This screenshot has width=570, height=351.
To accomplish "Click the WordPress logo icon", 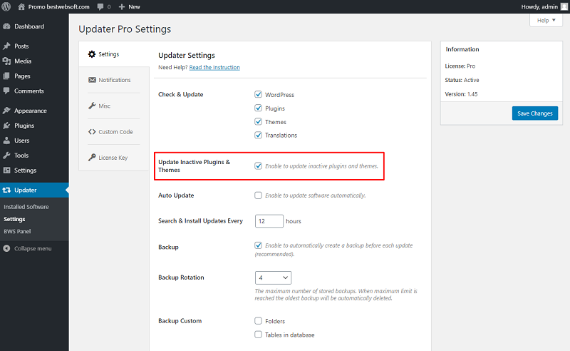I will (x=6, y=6).
